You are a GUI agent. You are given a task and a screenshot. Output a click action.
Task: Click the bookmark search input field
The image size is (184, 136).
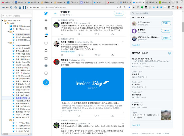tap(17, 16)
